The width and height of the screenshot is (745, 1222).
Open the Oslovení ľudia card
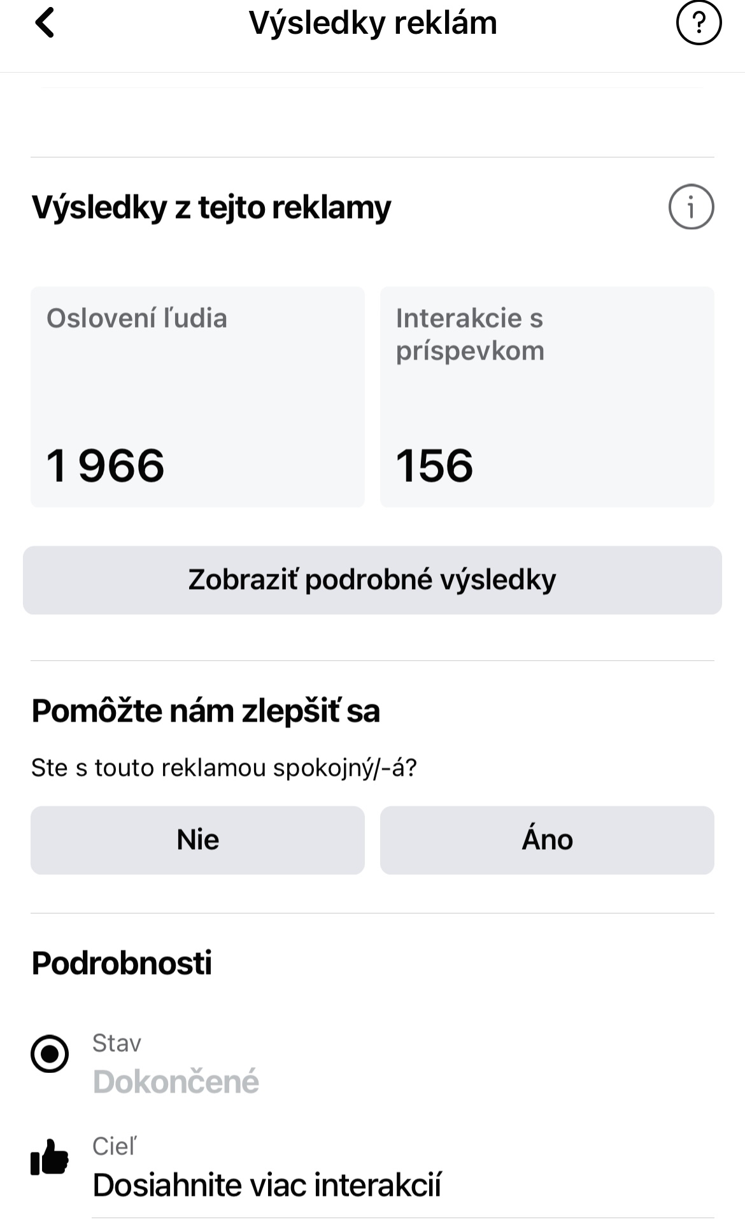[x=197, y=397]
